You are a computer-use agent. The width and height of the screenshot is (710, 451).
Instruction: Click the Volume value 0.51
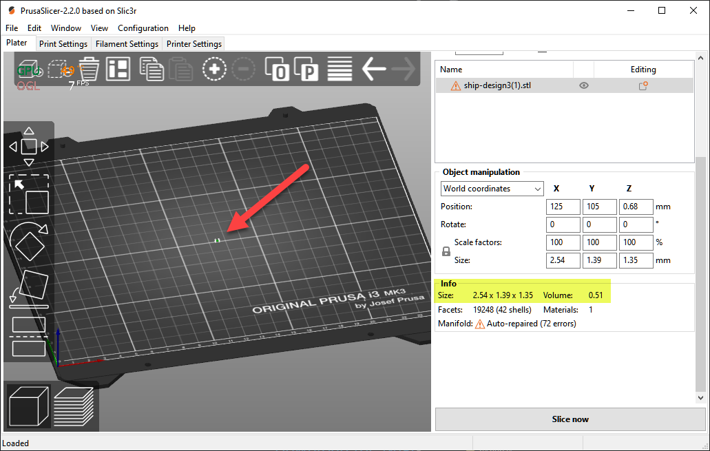pos(596,295)
